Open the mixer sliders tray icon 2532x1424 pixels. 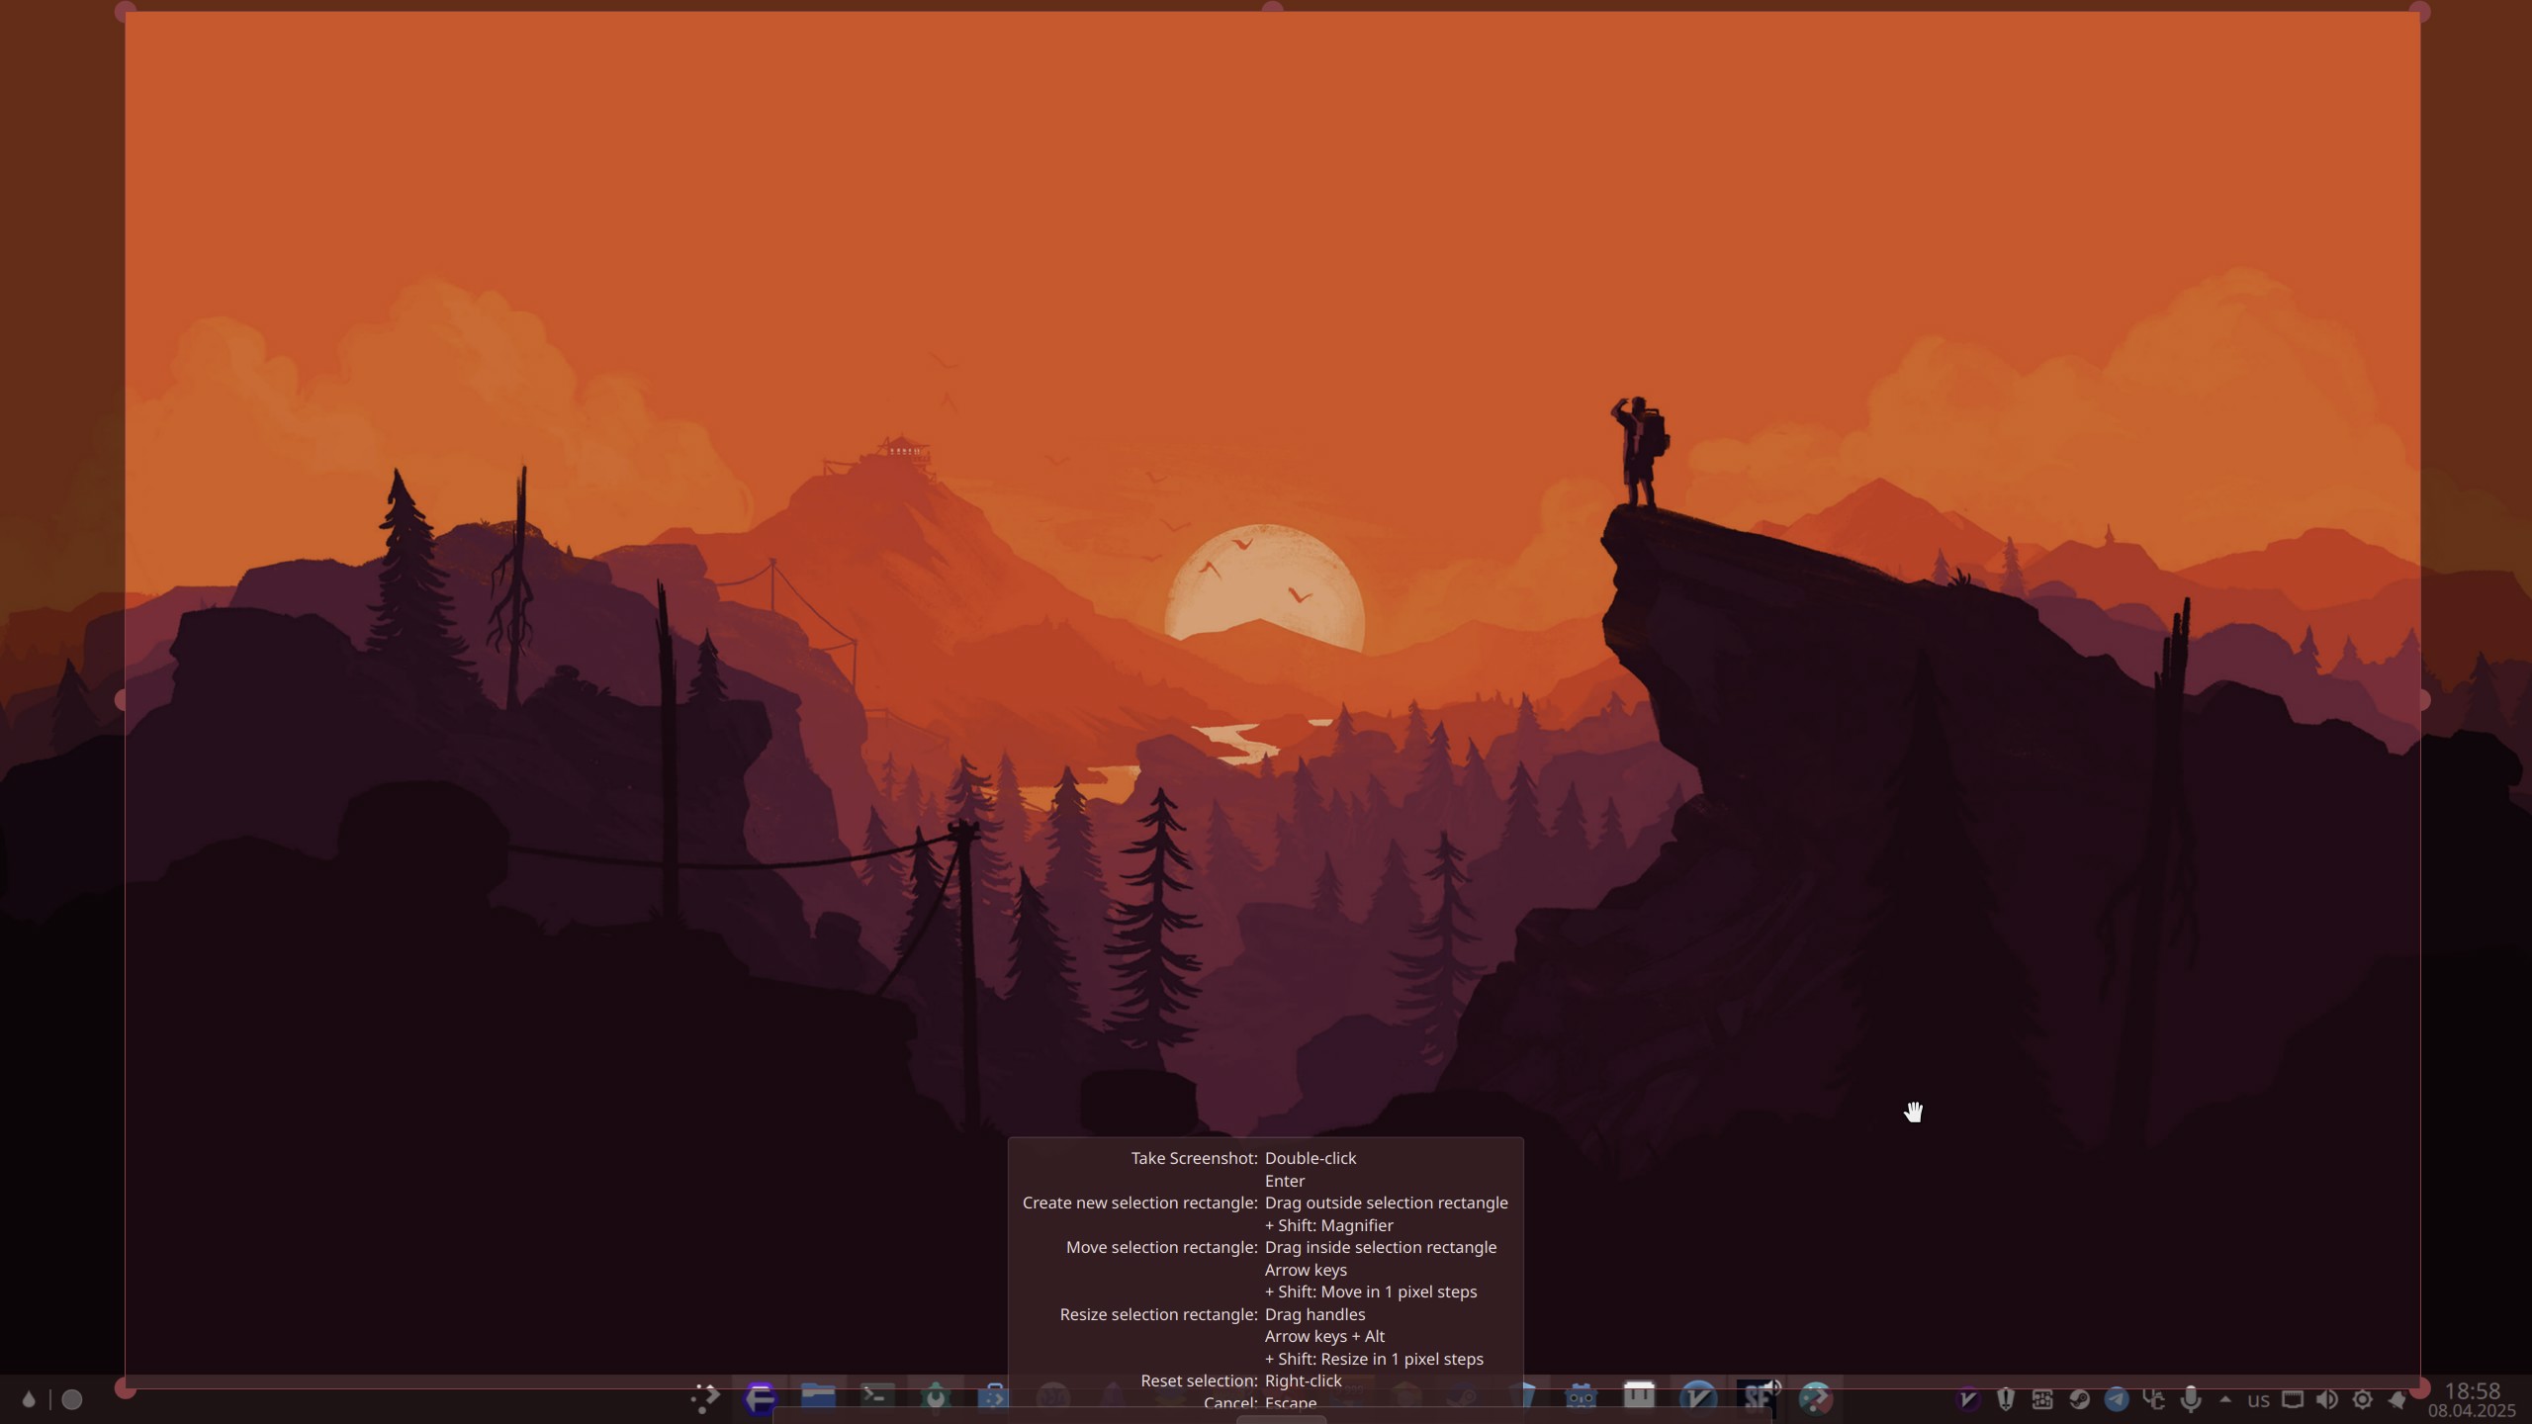2042,1399
